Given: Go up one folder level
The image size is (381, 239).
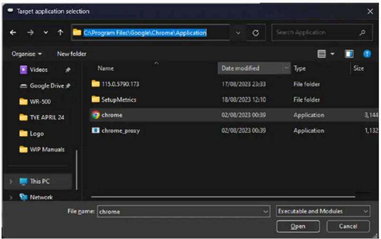Looking at the screenshot, I should point(61,32).
